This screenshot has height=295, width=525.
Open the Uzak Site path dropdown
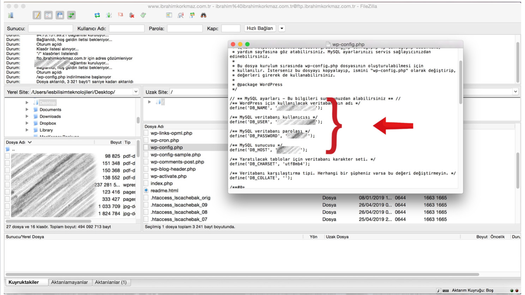[x=515, y=92]
